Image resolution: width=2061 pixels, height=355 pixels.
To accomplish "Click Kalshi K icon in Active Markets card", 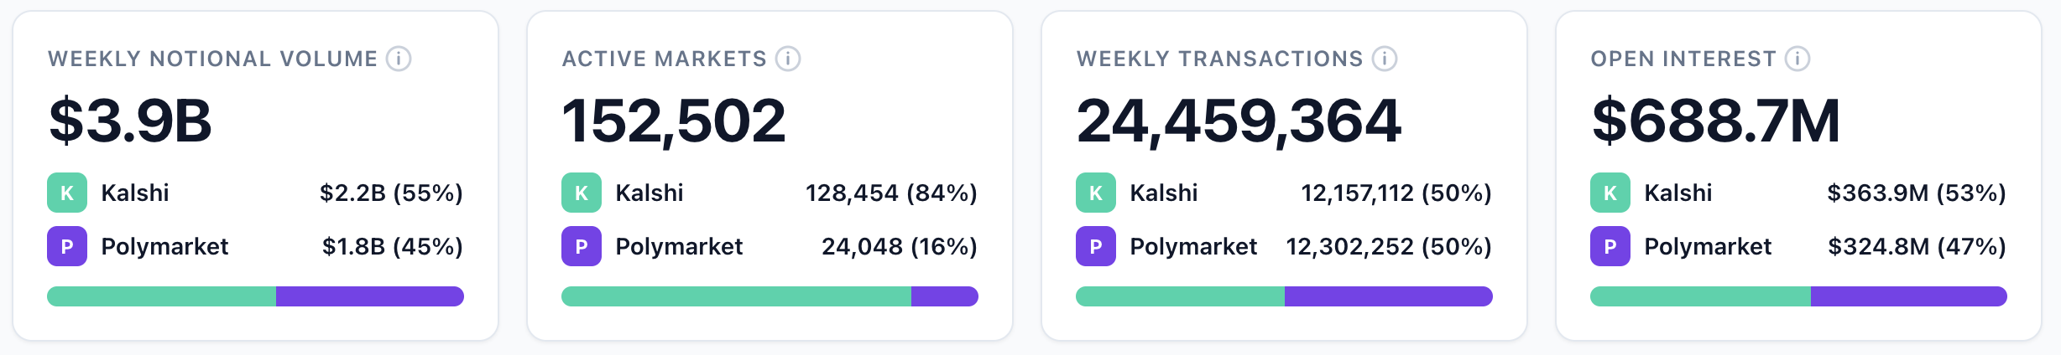I will [x=582, y=193].
